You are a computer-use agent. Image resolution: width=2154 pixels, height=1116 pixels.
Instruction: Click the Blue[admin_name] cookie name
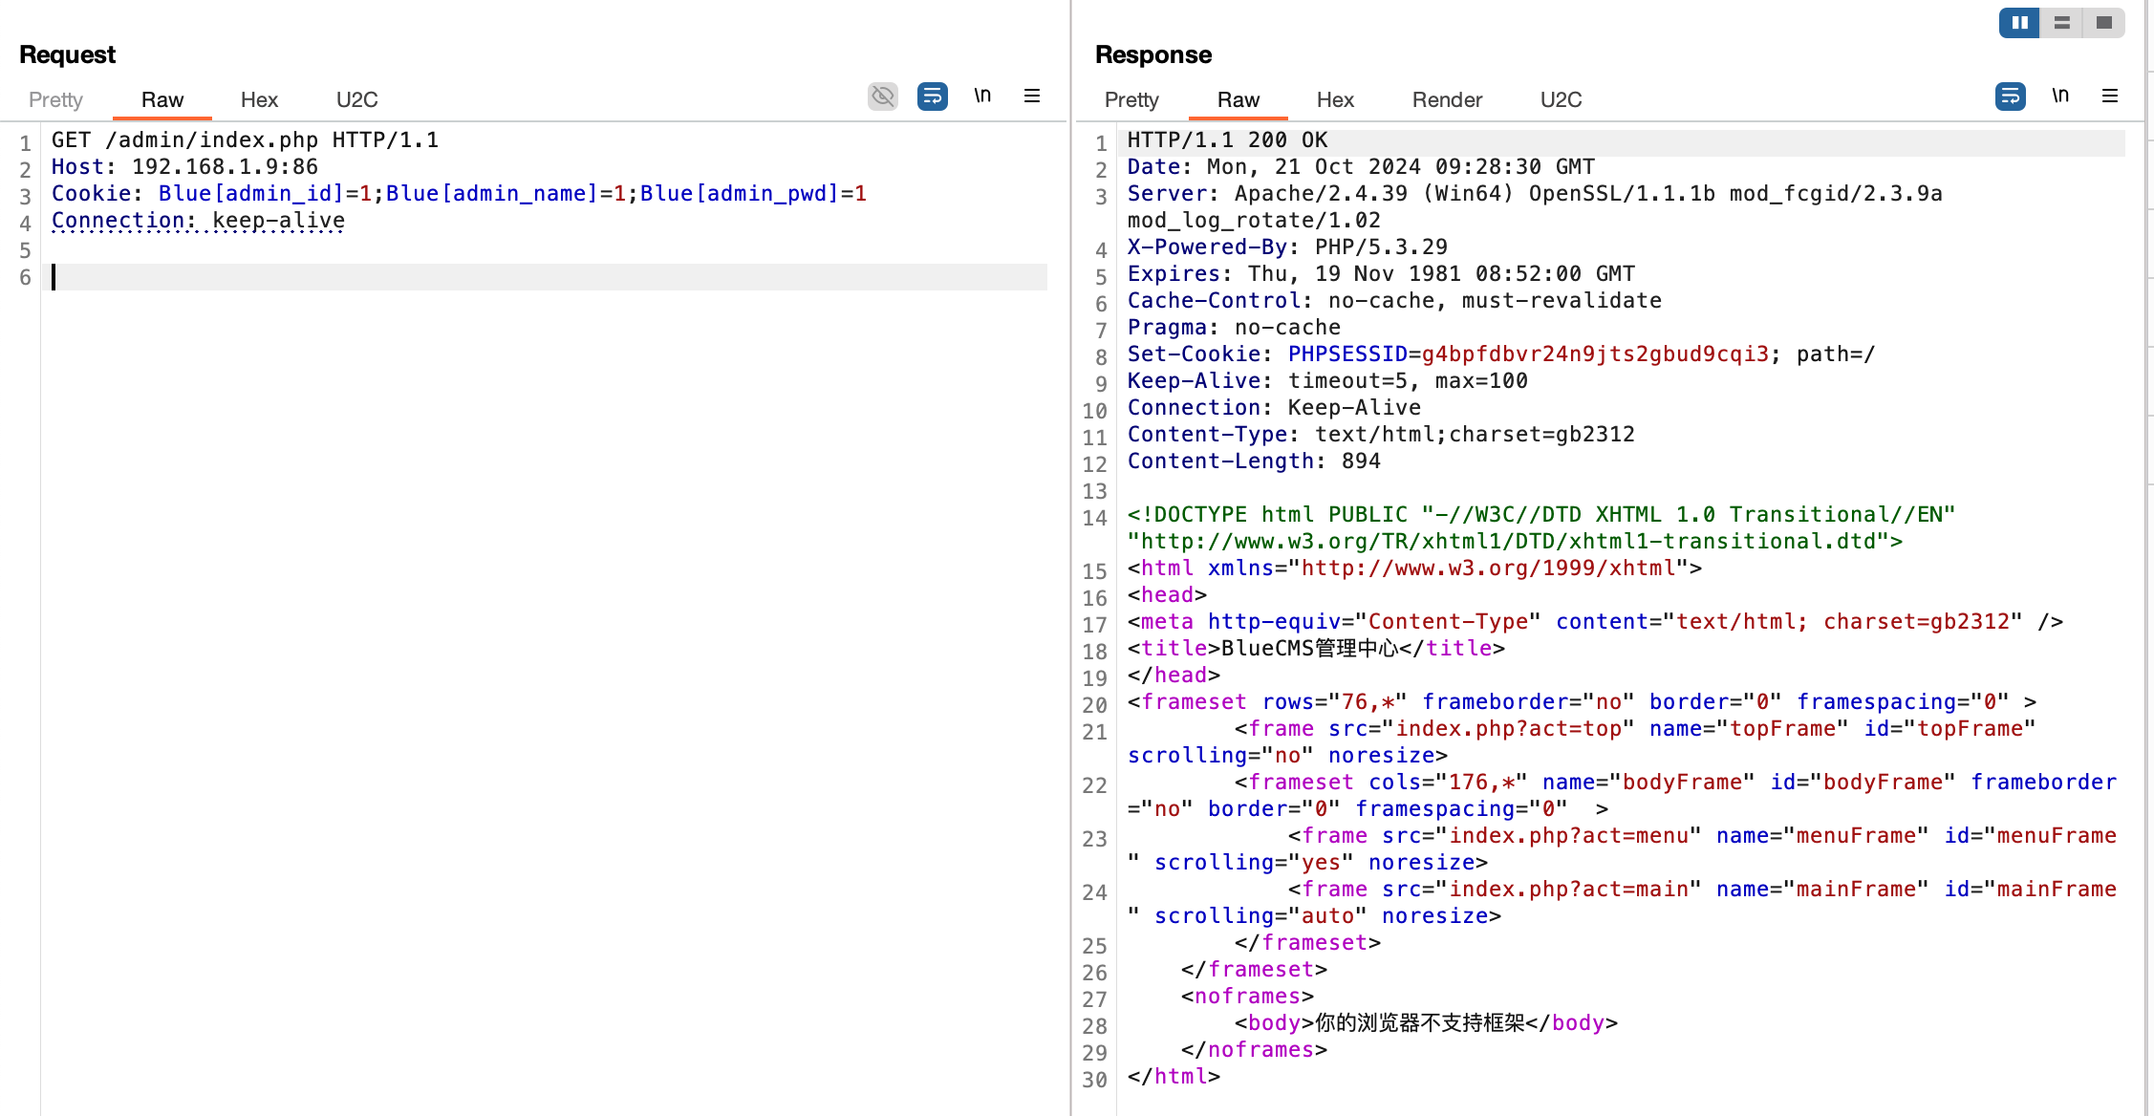pyautogui.click(x=492, y=193)
